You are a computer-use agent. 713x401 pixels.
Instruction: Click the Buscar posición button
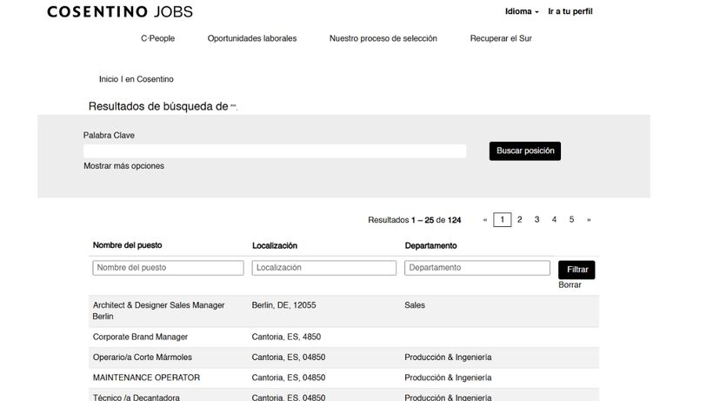[524, 151]
